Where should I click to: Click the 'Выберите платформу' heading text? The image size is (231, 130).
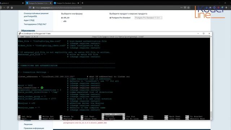tap(72, 14)
